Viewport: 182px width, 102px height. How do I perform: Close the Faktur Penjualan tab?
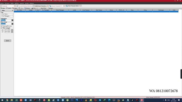coord(80,6)
